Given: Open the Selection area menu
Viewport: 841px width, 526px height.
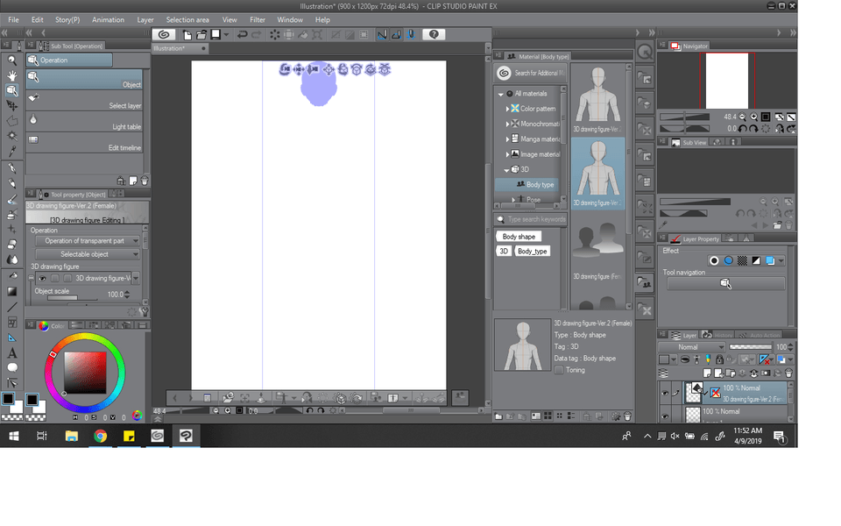Looking at the screenshot, I should [187, 20].
